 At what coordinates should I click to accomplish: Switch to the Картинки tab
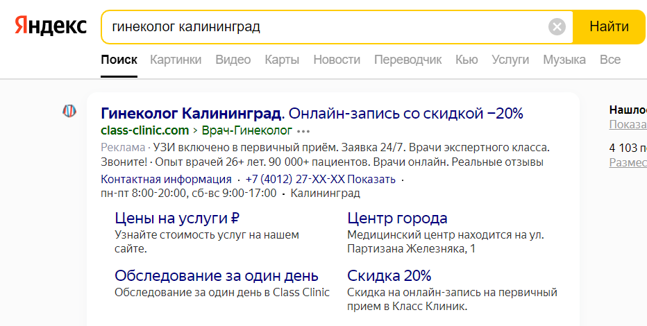[x=176, y=60]
